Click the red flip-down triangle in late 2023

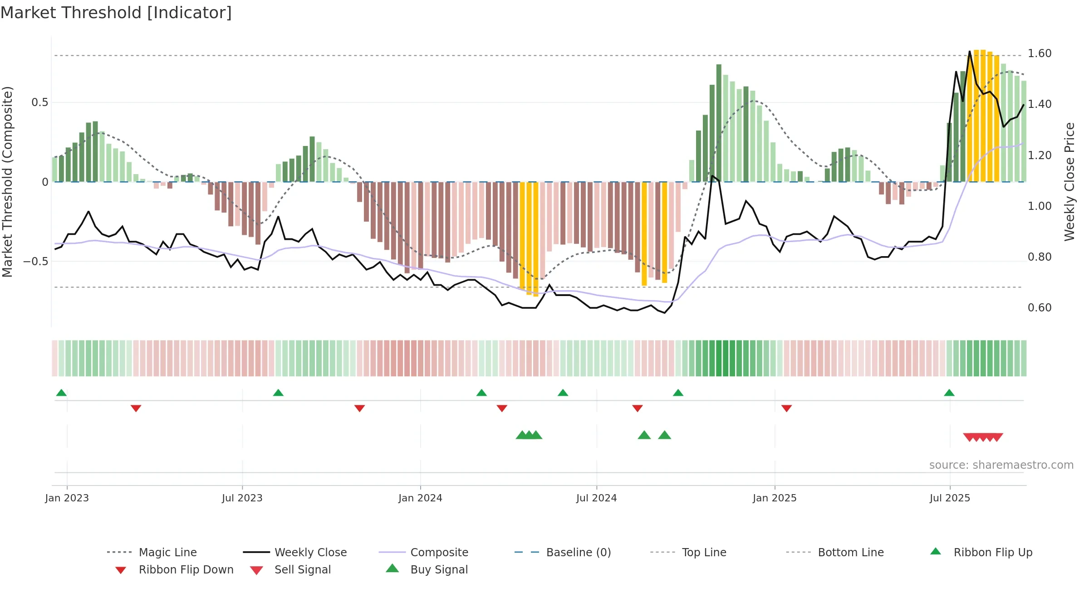coord(359,408)
